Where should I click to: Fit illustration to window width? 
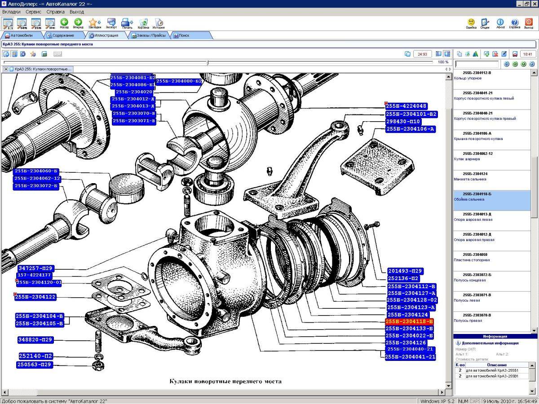pyautogui.click(x=50, y=23)
